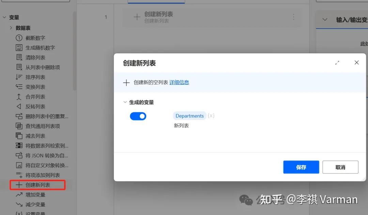Click the Departments variable name pill
The image size is (368, 215).
point(189,116)
